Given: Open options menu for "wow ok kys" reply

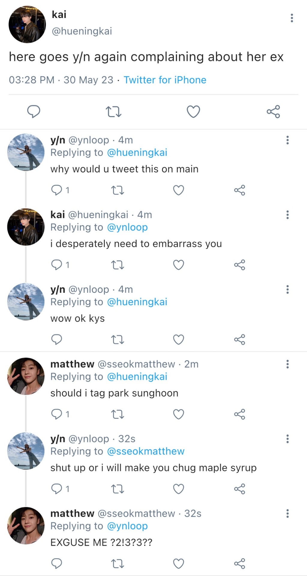Looking at the screenshot, I should tap(288, 289).
